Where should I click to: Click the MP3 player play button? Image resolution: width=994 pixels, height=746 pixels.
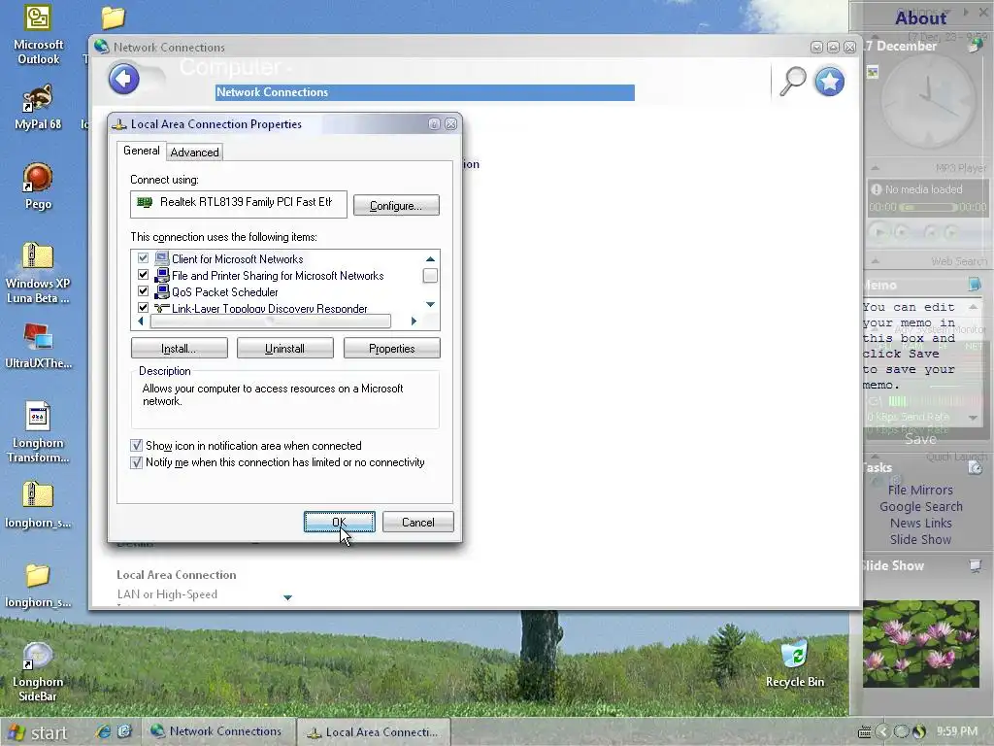tap(878, 232)
